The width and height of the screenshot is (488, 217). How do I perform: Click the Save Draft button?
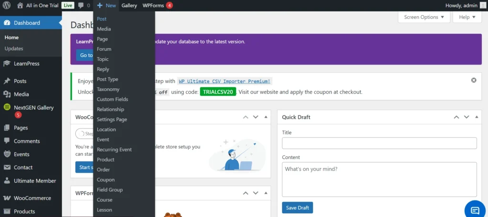click(297, 208)
